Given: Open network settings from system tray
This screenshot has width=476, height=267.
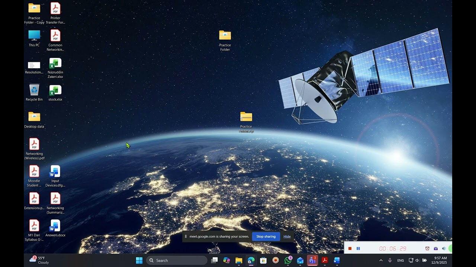Looking at the screenshot, I should [x=411, y=260].
